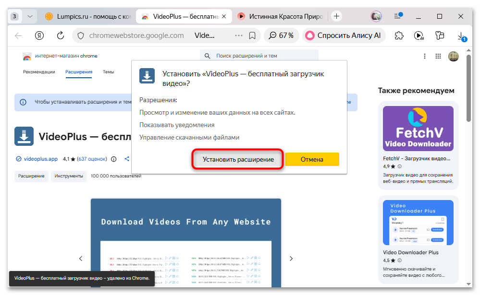Close the VideoPlus tab
480x295 pixels.
point(224,16)
